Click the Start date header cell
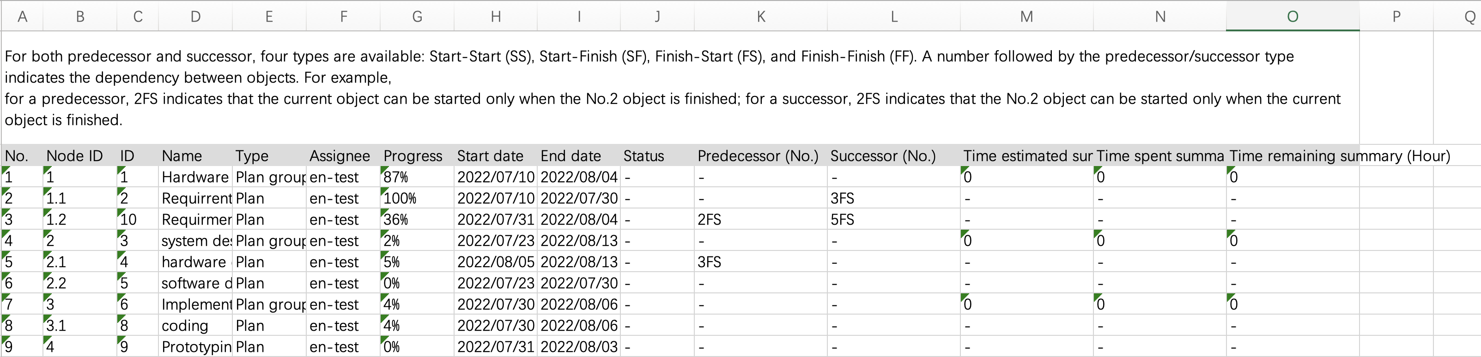Image resolution: width=1481 pixels, height=357 pixels. pos(496,155)
